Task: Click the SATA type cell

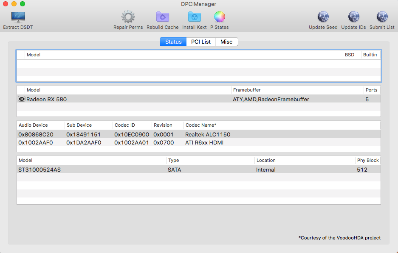Action: pos(175,170)
